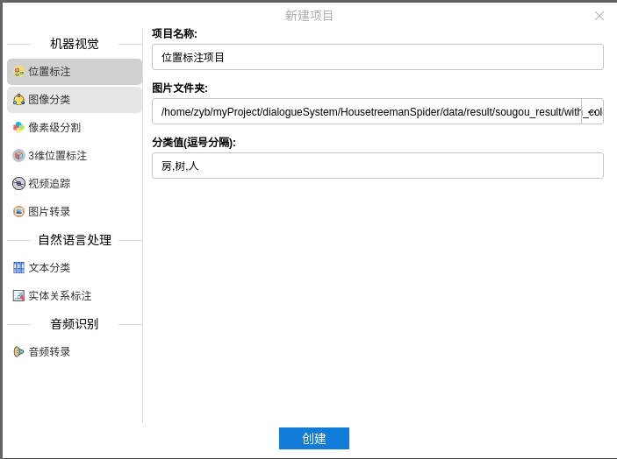Close the 新建项目 dialog
Viewport: 617px width, 459px height.
point(599,16)
